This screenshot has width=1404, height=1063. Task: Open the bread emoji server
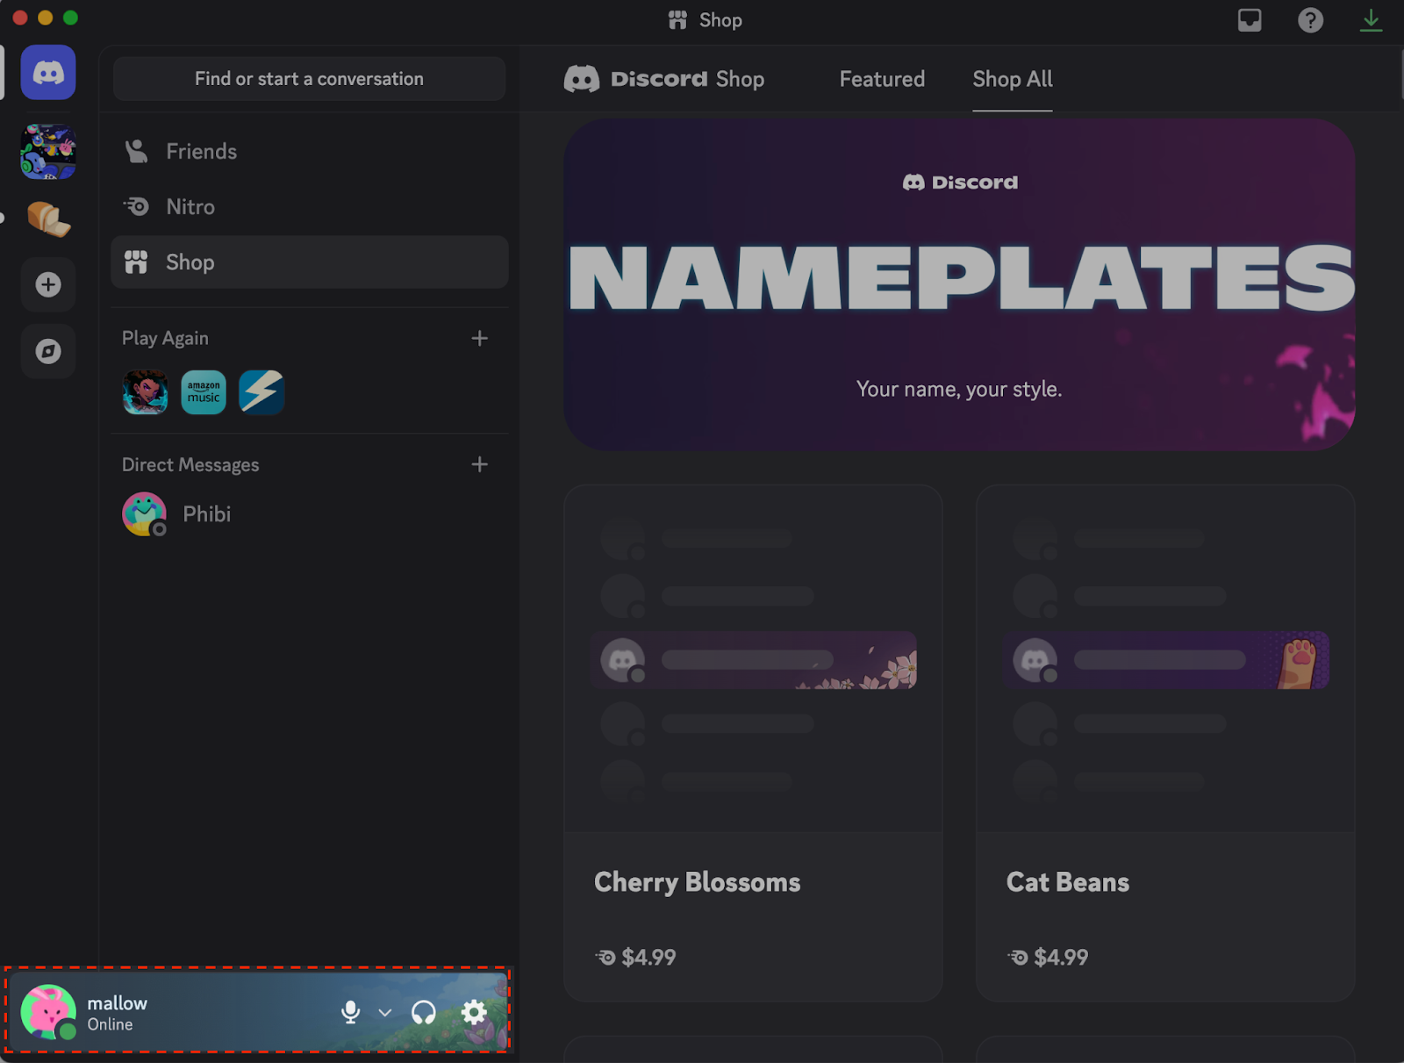[x=48, y=218]
